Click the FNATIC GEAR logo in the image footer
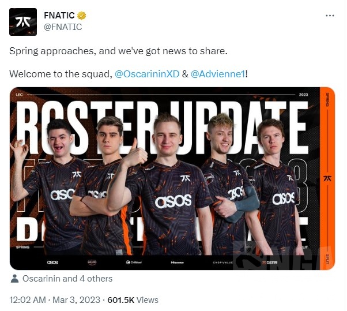 coord(270,263)
